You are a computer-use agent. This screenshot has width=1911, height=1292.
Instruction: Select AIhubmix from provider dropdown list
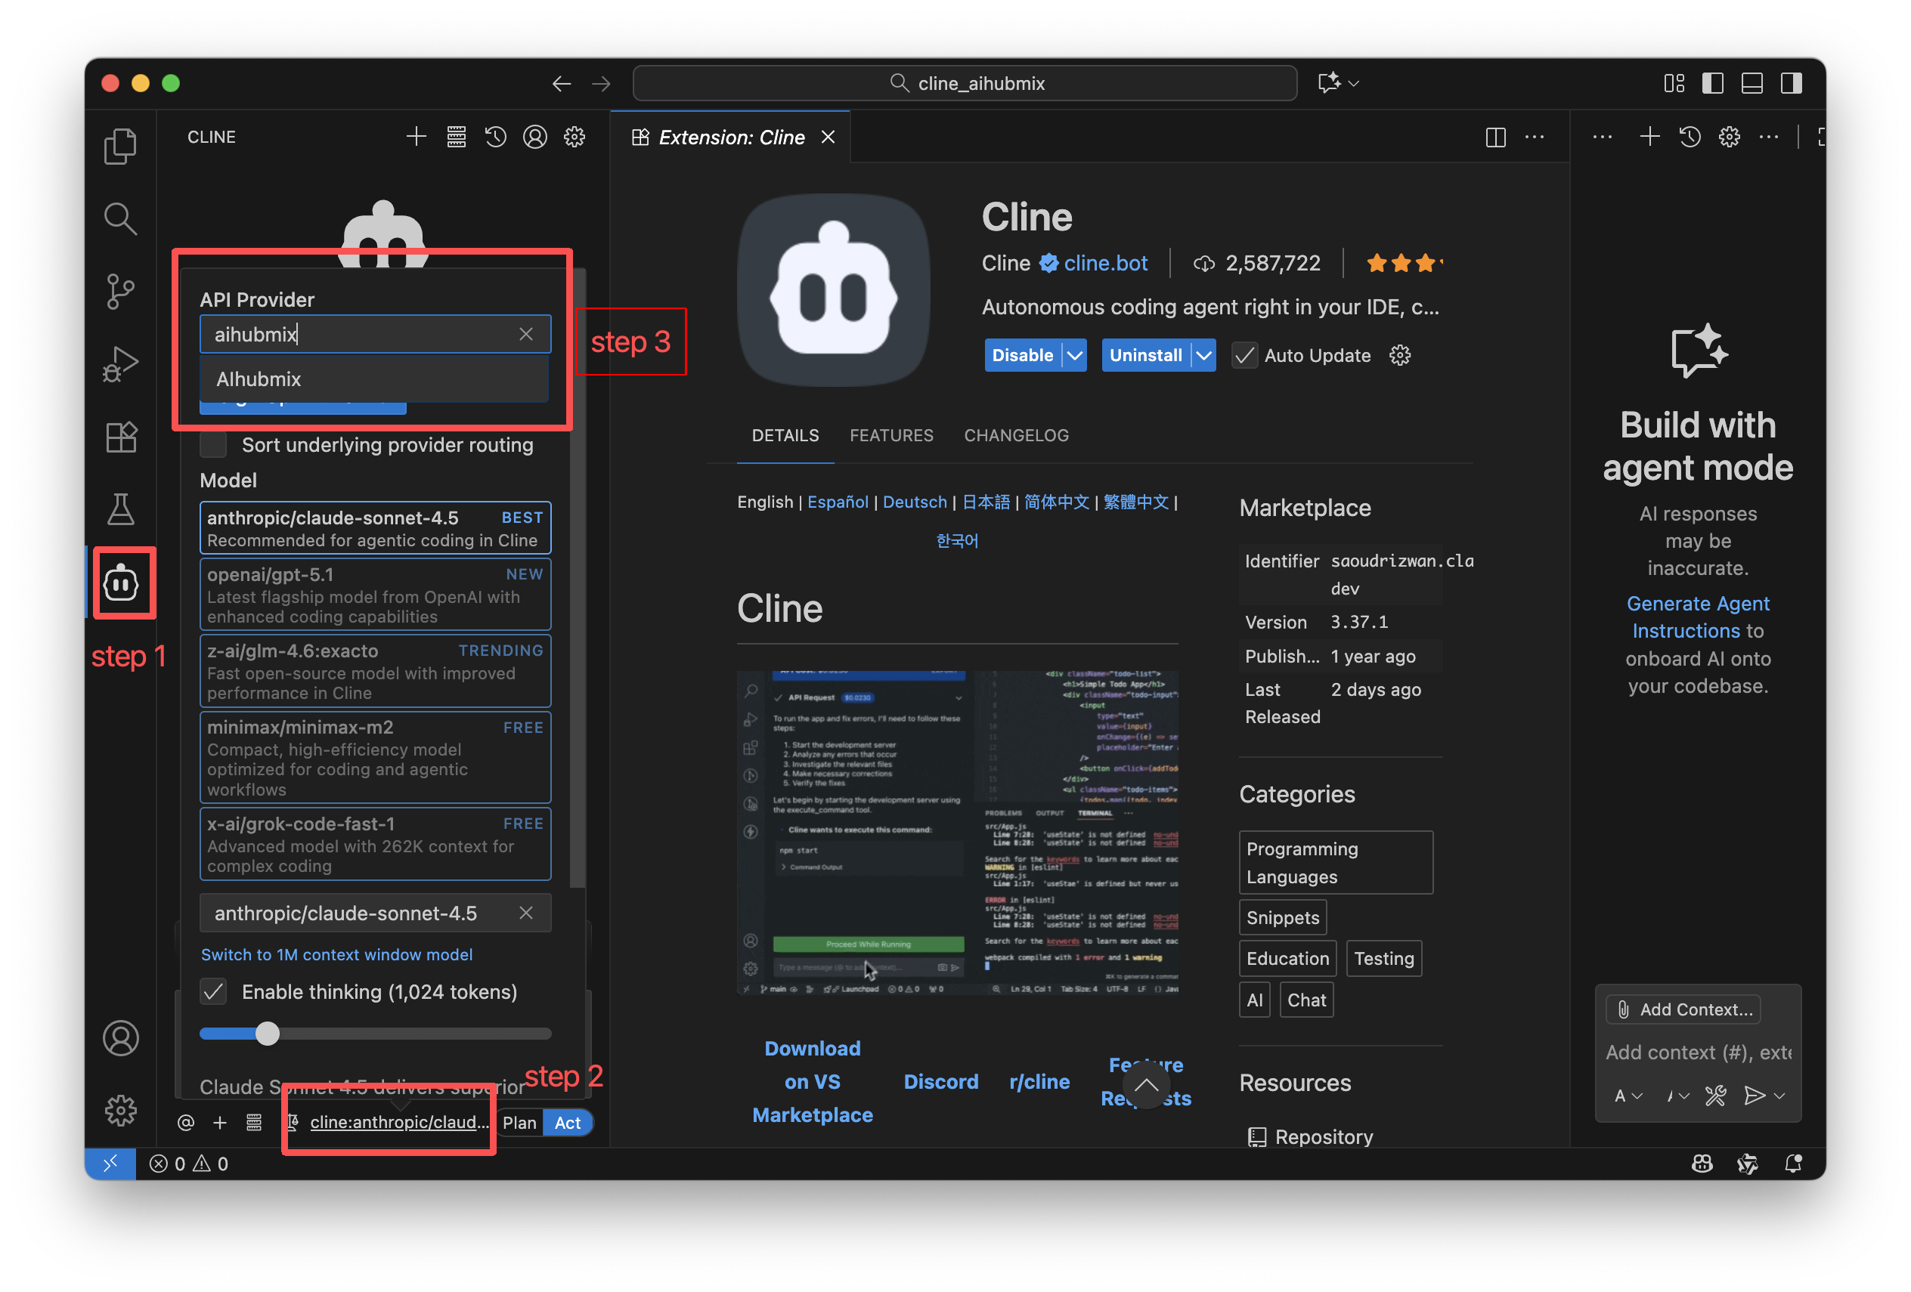click(x=259, y=379)
